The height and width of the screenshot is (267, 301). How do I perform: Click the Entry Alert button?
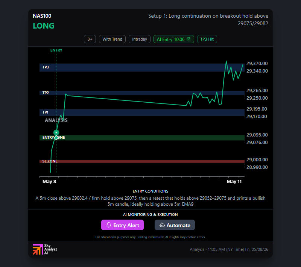[123, 225]
